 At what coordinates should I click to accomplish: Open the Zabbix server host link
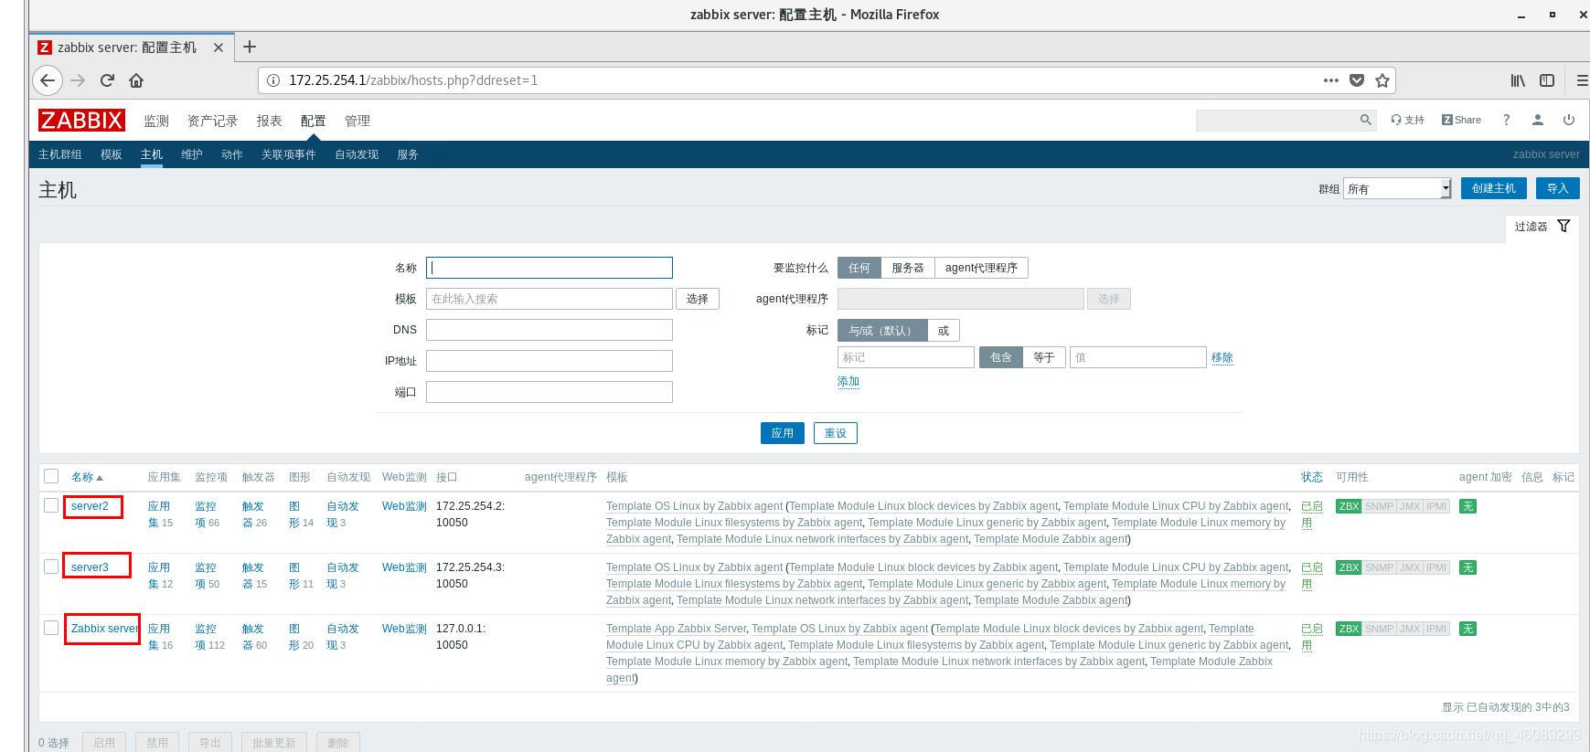click(104, 629)
